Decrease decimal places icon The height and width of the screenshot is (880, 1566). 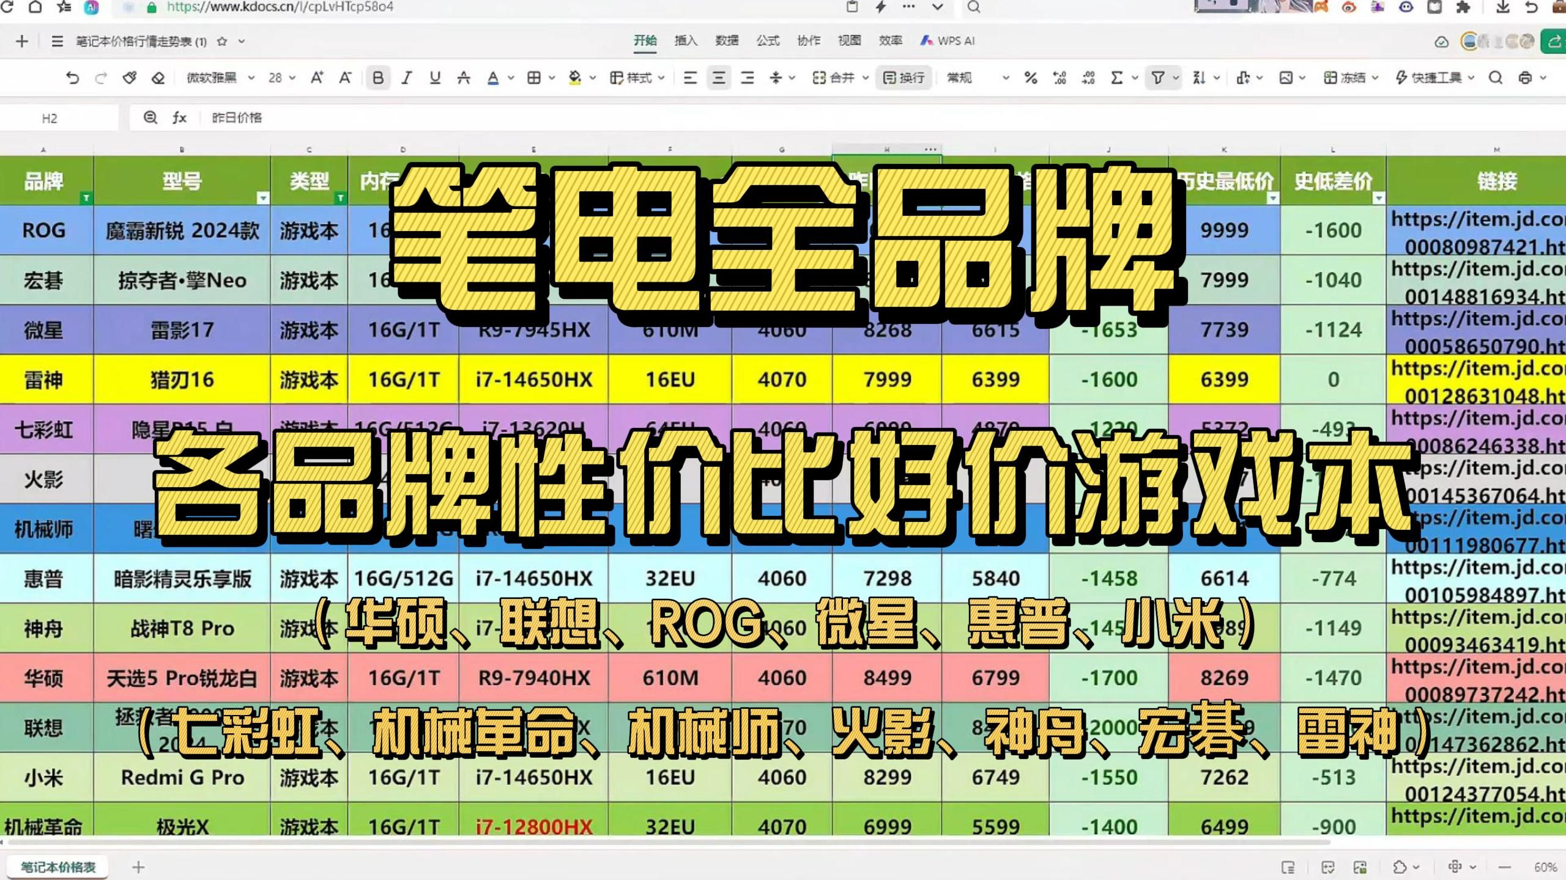point(1088,78)
